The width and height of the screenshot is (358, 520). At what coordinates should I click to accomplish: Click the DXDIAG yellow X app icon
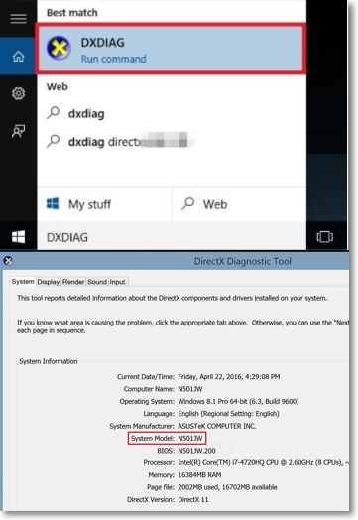pyautogui.click(x=59, y=49)
